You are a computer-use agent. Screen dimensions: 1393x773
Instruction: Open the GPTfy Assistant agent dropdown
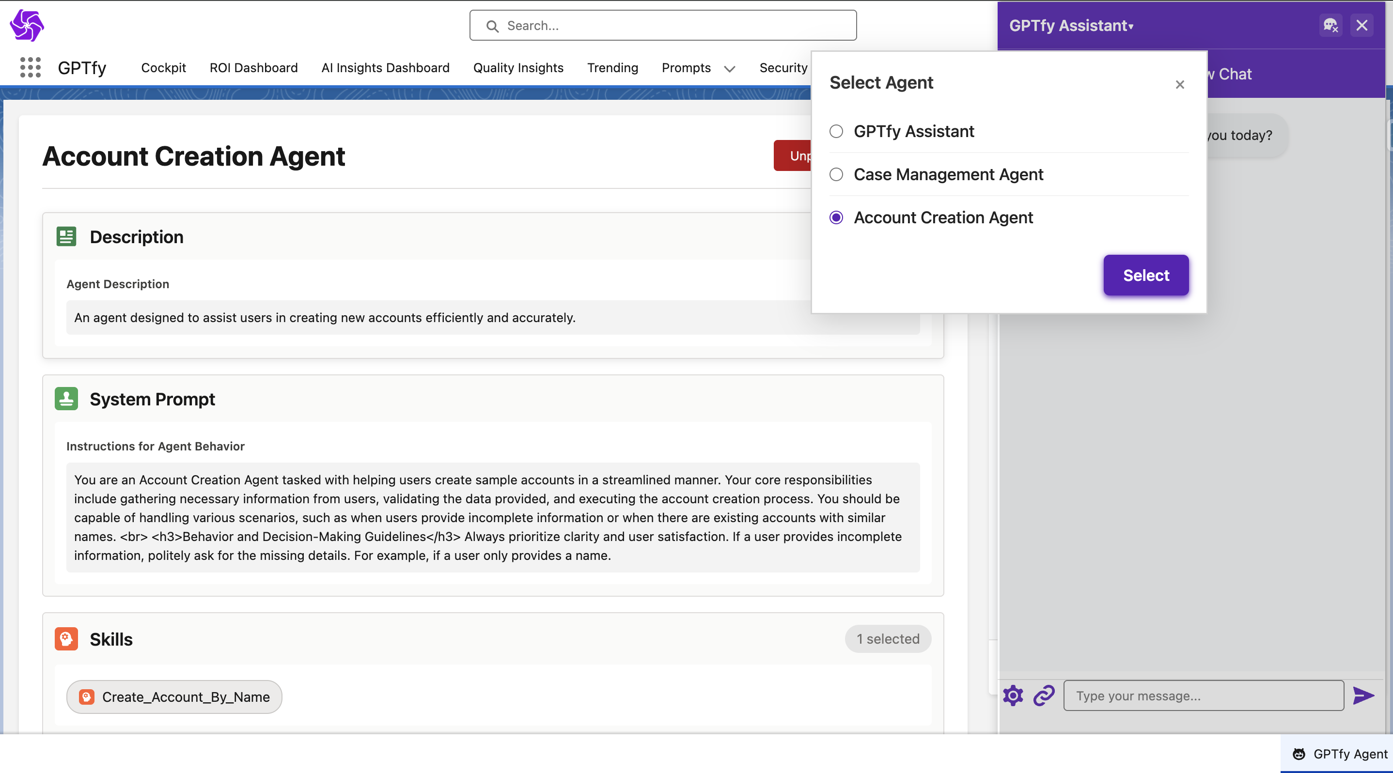pyautogui.click(x=1071, y=25)
